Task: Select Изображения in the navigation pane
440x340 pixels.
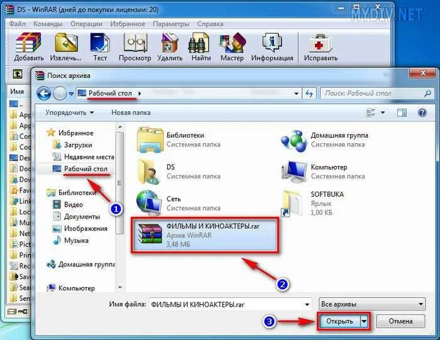Action: click(80, 229)
